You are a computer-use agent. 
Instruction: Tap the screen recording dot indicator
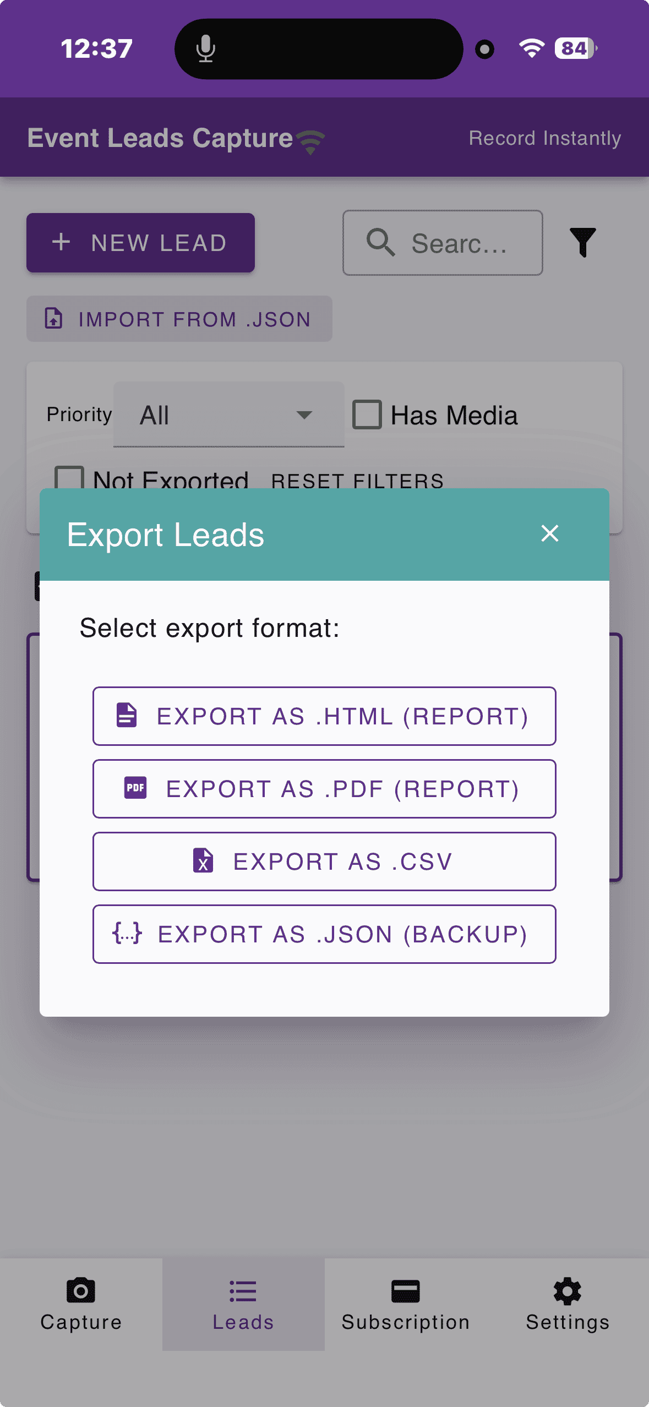[x=484, y=49]
